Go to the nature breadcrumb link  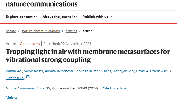point(11,31)
